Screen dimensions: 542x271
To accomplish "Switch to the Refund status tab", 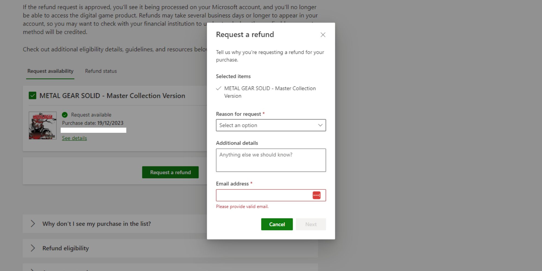I will point(101,71).
